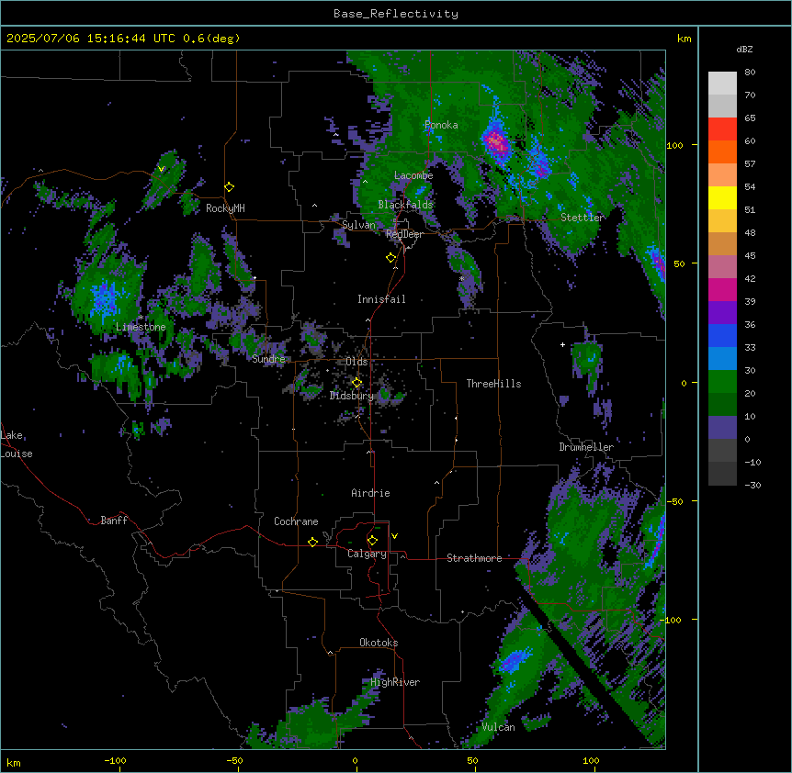Select the orange 57-60 dBZ legend swatch
This screenshot has width=792, height=773.
tap(722, 151)
